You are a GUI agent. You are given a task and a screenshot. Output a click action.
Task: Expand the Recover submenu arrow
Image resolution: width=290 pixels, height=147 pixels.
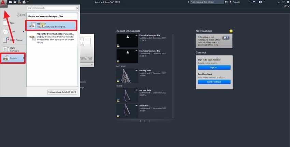coord(24,58)
